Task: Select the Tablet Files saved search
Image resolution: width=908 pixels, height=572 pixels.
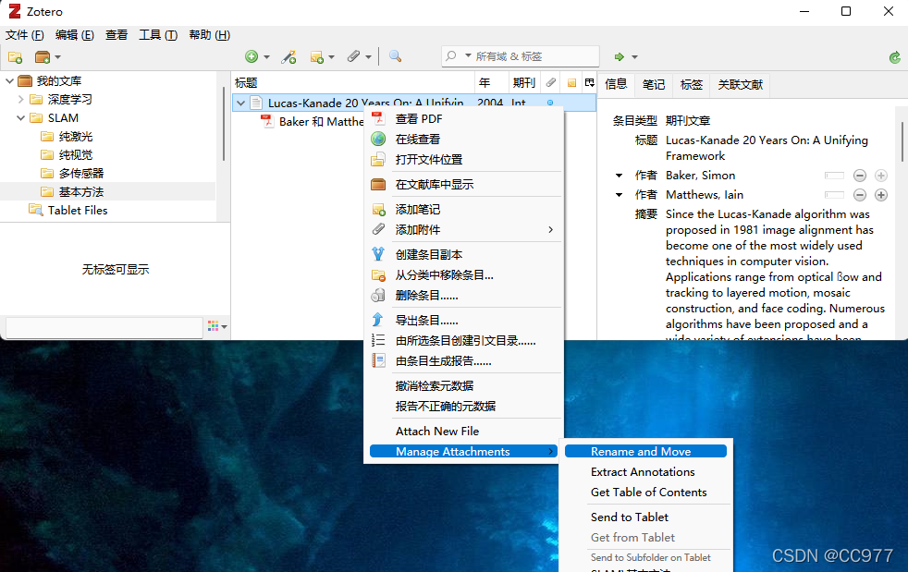Action: coord(78,210)
